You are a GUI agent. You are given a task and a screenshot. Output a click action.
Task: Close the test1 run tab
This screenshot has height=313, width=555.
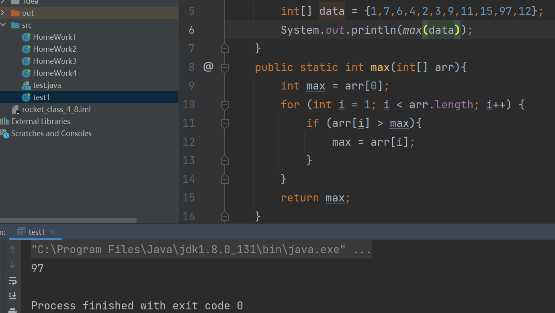click(53, 232)
